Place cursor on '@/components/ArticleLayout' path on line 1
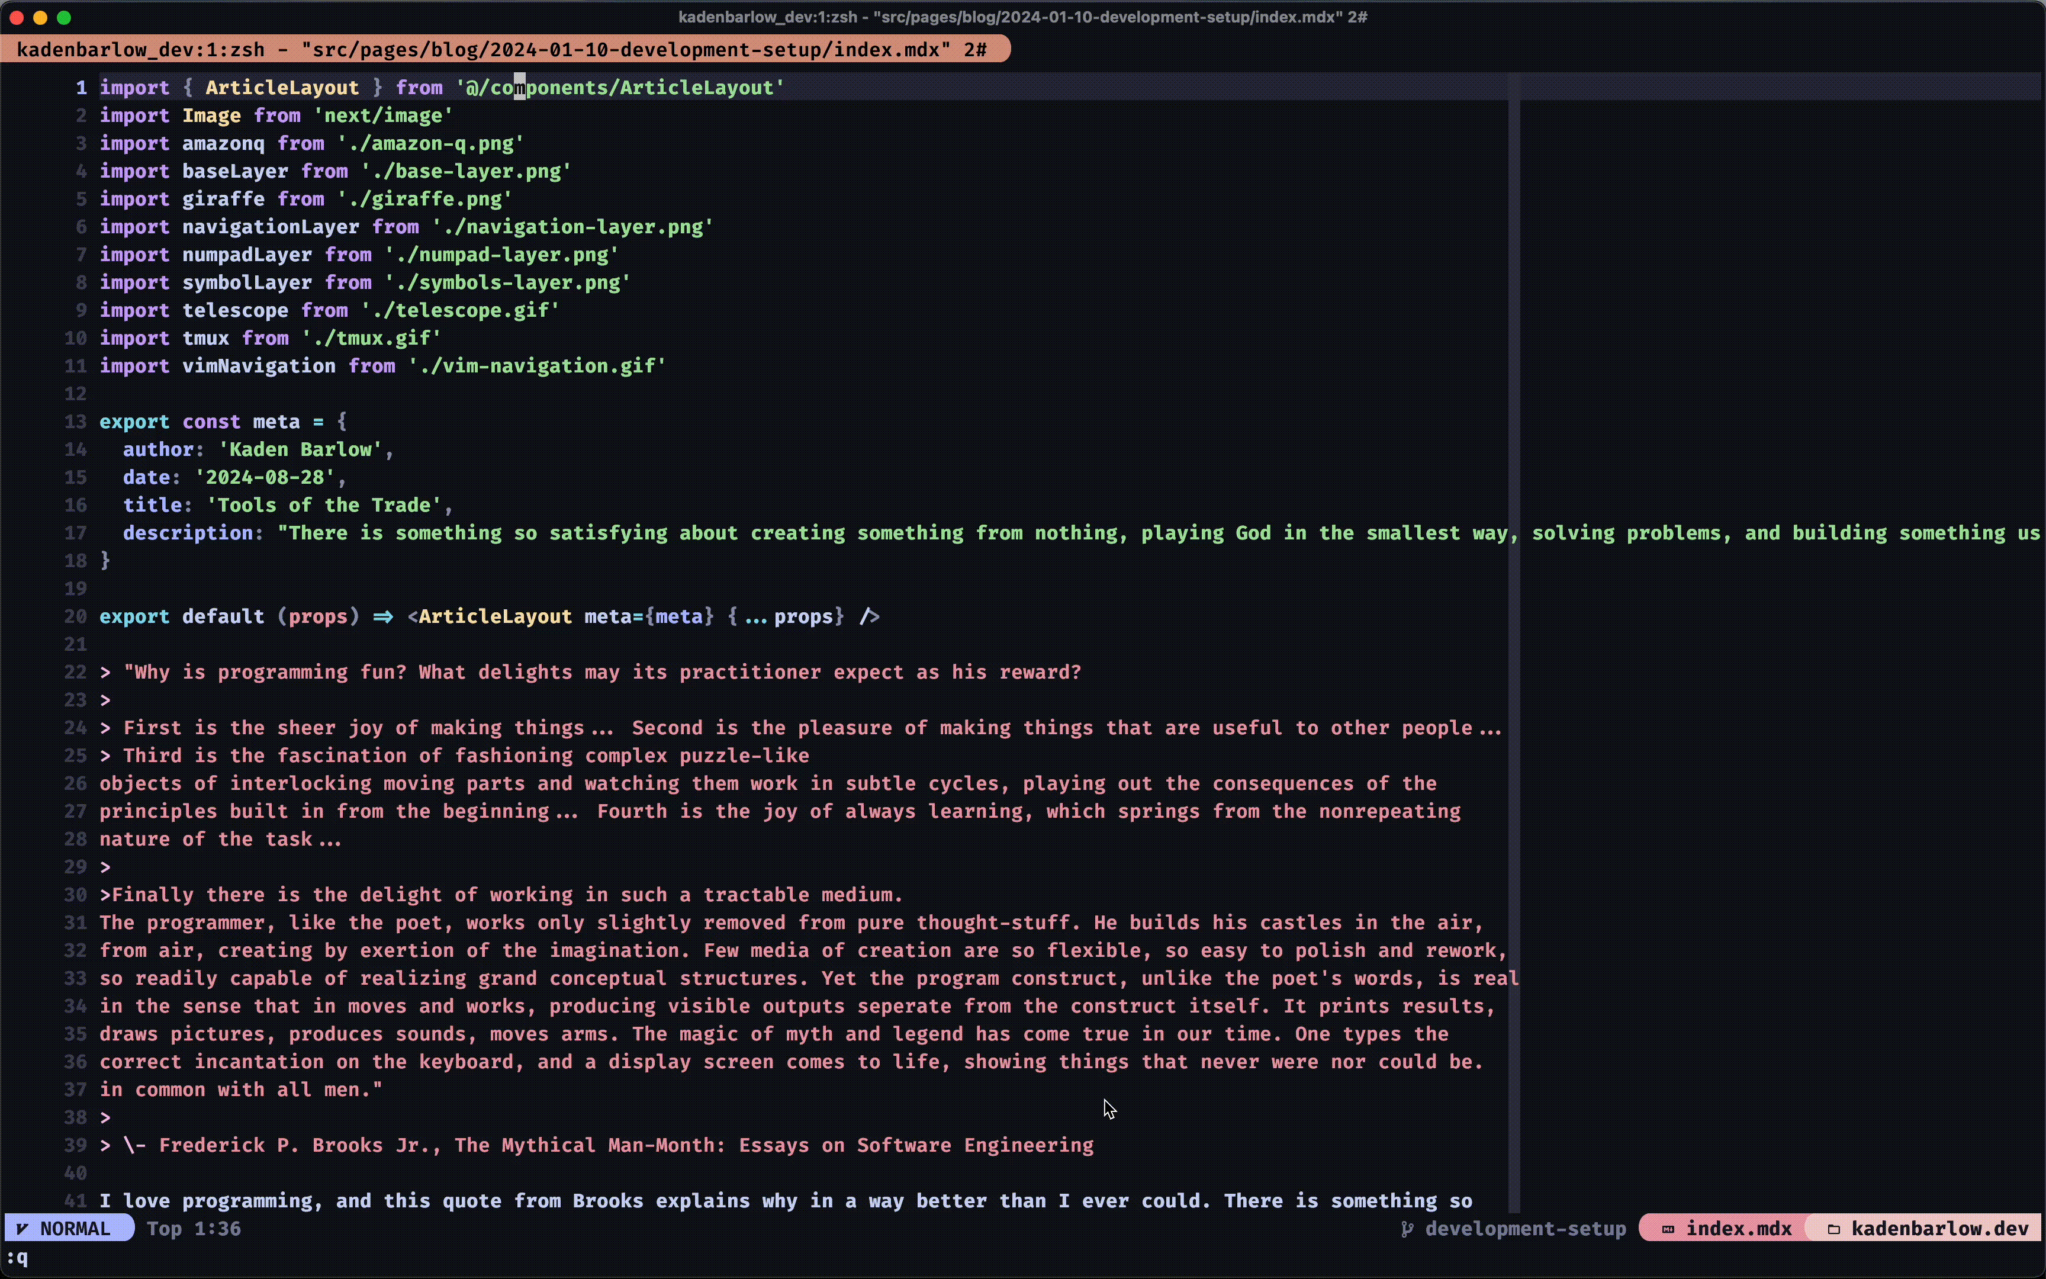 tap(620, 87)
